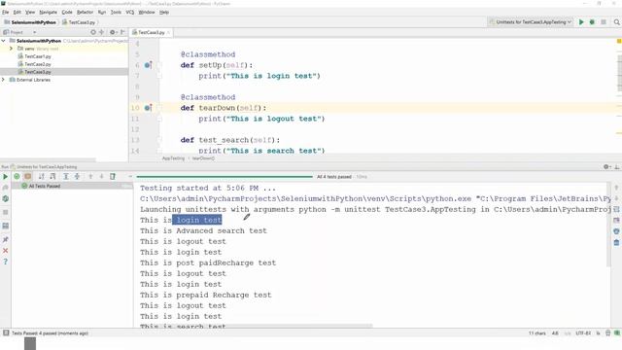Collapse SeleniumwithPython project root
This screenshot has width=622, height=350.
coord(4,41)
